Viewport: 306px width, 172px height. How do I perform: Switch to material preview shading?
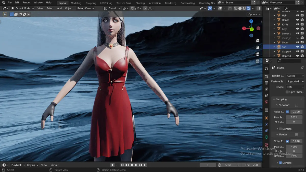coord(244,8)
